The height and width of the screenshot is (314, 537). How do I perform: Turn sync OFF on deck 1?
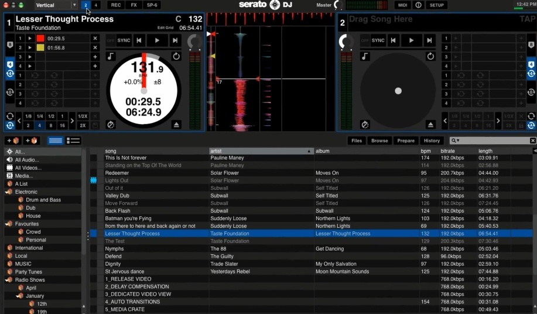tap(110, 40)
